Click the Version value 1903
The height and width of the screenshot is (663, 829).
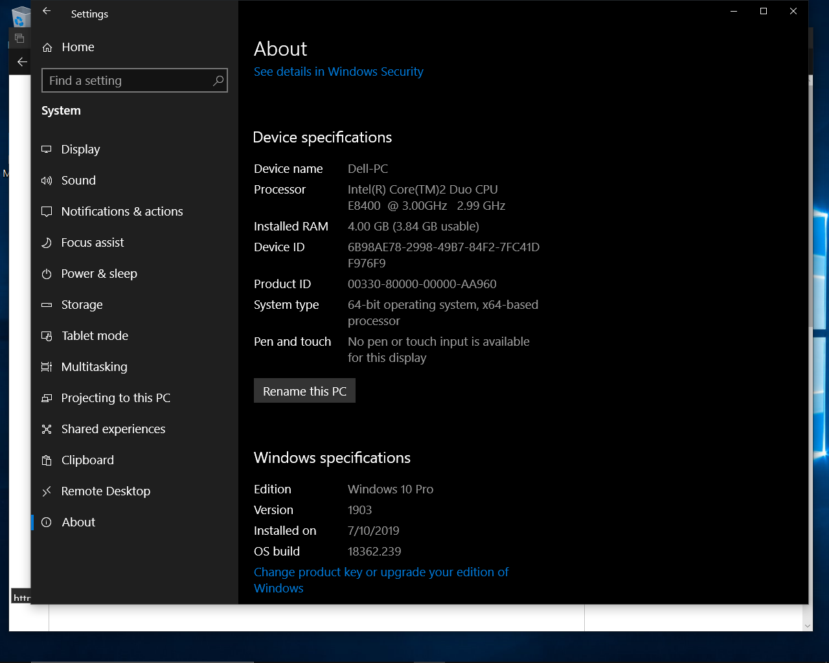click(x=360, y=510)
